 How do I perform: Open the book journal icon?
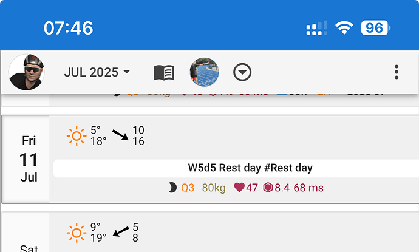[164, 73]
